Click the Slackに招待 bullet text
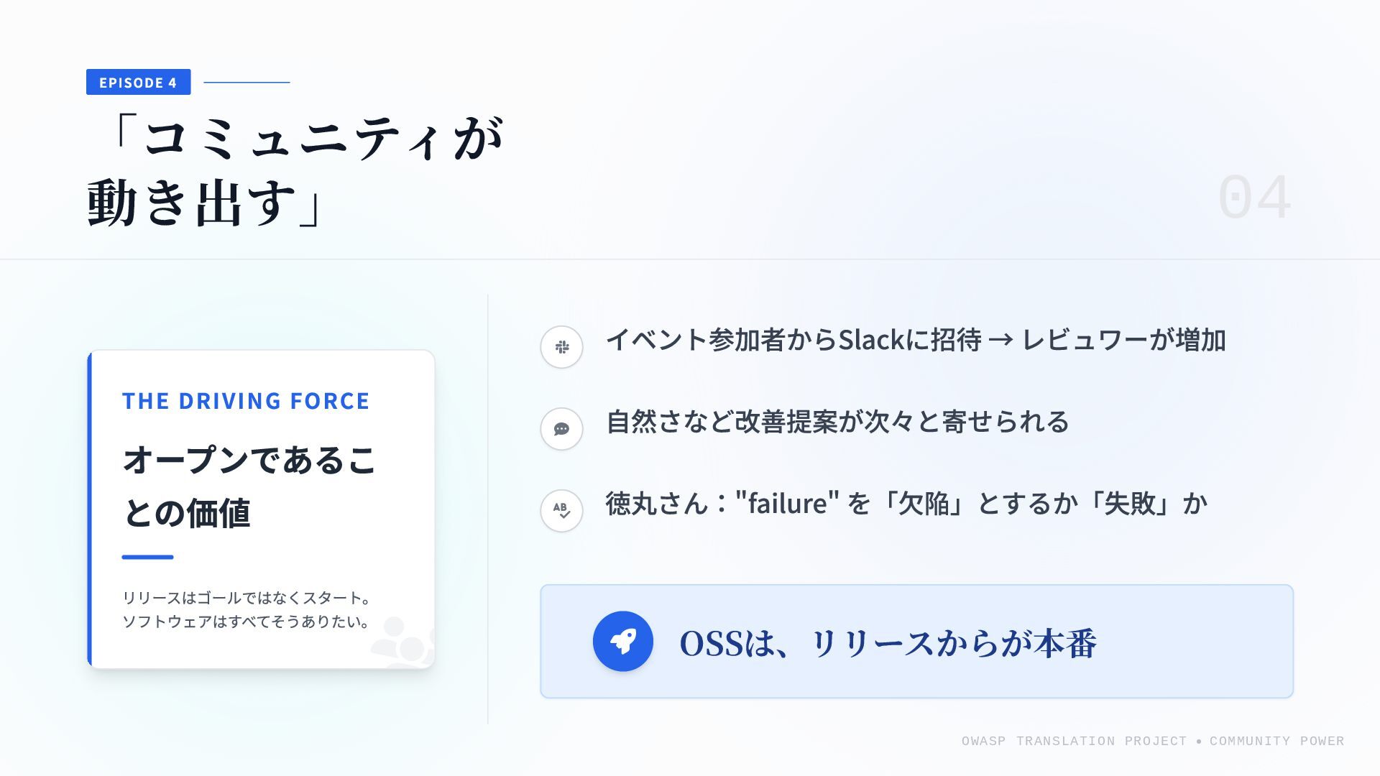This screenshot has height=776, width=1380. (x=916, y=340)
